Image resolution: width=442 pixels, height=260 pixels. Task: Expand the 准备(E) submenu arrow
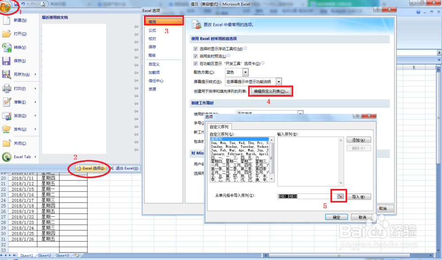point(35,102)
